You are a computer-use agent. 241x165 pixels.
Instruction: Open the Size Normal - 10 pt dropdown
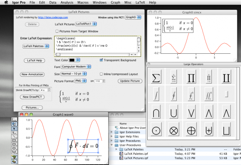pyautogui.click(x=73, y=74)
